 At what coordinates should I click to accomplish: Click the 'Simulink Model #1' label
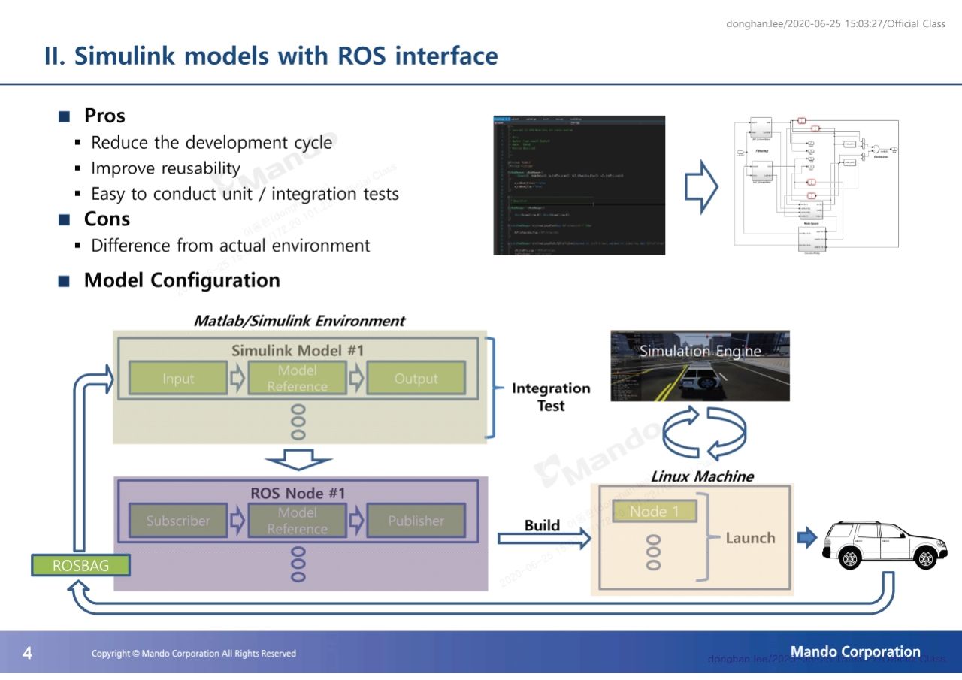click(x=298, y=350)
